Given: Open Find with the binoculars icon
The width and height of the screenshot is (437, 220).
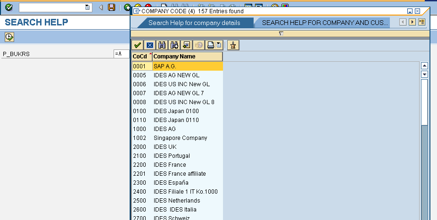Looking at the screenshot, I should [162, 45].
